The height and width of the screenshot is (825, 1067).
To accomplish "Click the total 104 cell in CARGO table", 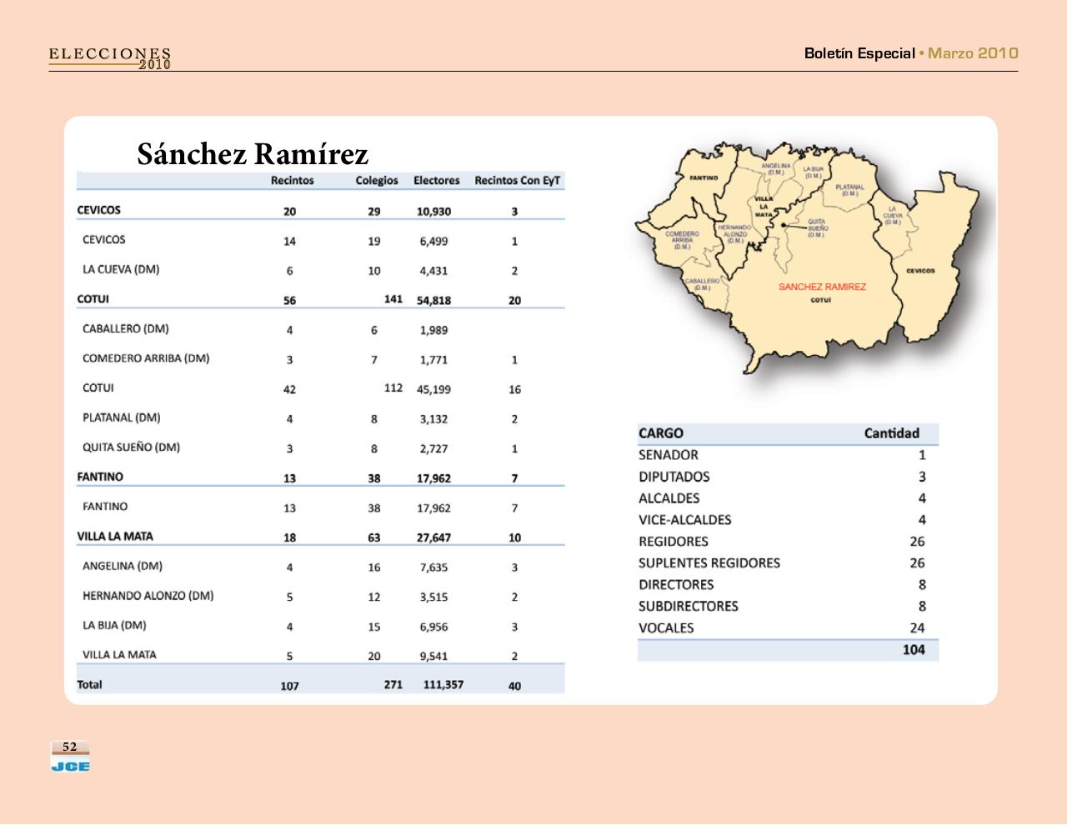I will click(x=912, y=649).
